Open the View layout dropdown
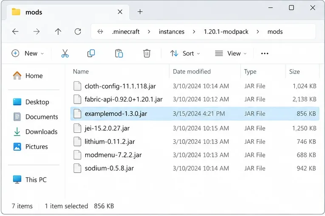Image resolution: width=325 pixels, height=216 pixels. [x=231, y=53]
